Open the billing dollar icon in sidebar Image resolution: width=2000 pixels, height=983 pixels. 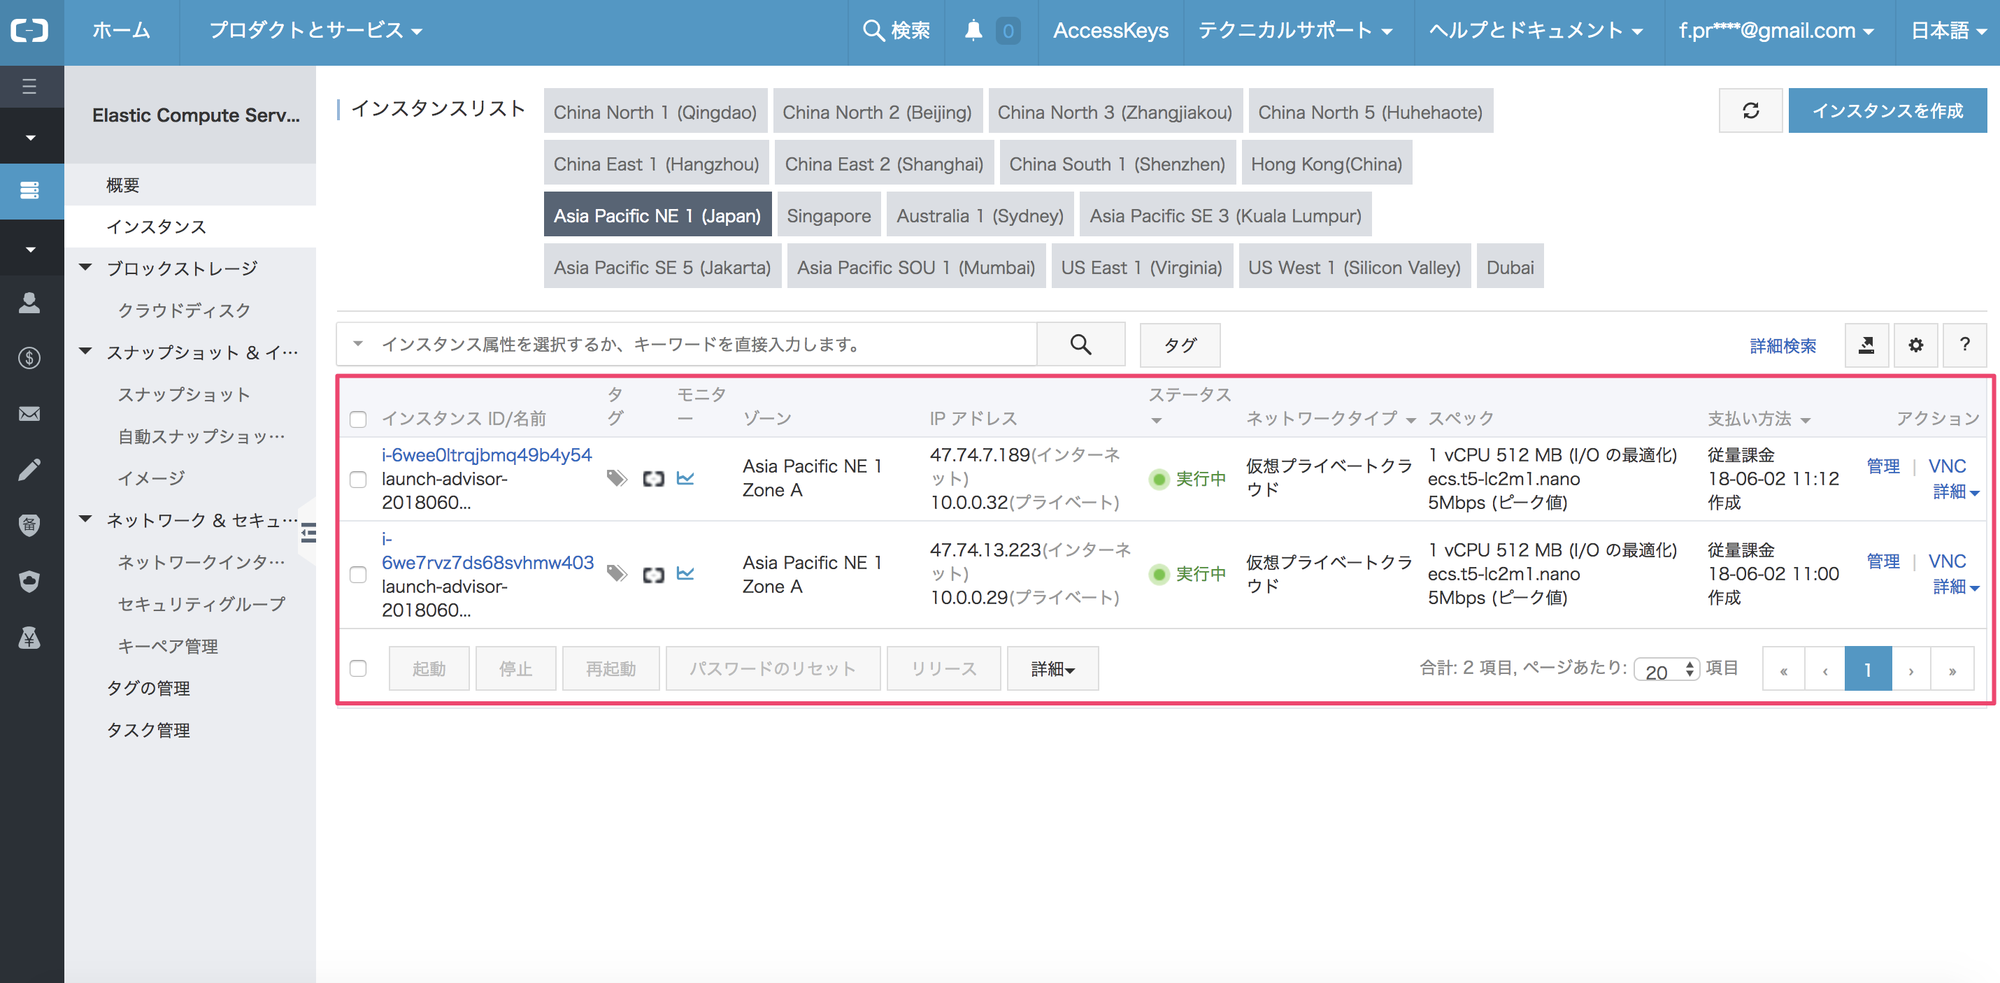(x=29, y=358)
